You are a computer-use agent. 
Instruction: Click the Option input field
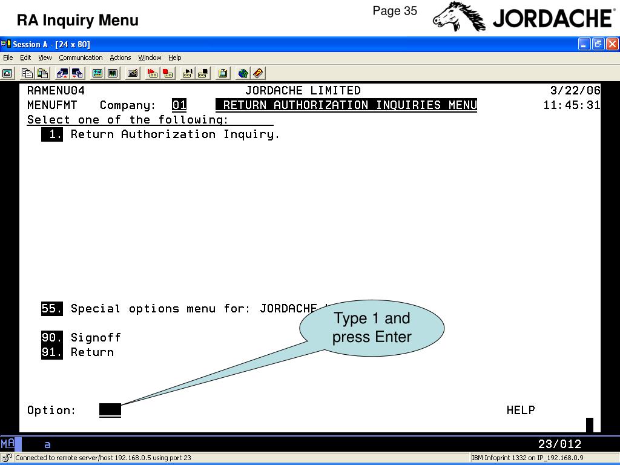click(x=110, y=411)
